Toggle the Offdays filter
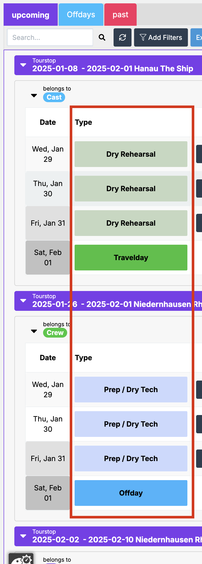 [81, 15]
